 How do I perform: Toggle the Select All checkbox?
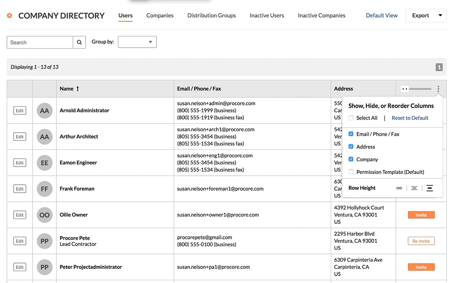pos(351,118)
